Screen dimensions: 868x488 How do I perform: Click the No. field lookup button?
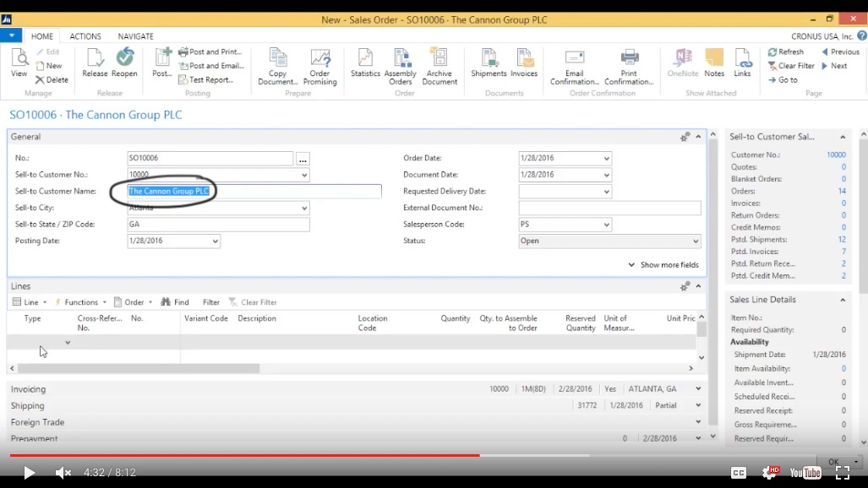tap(303, 159)
